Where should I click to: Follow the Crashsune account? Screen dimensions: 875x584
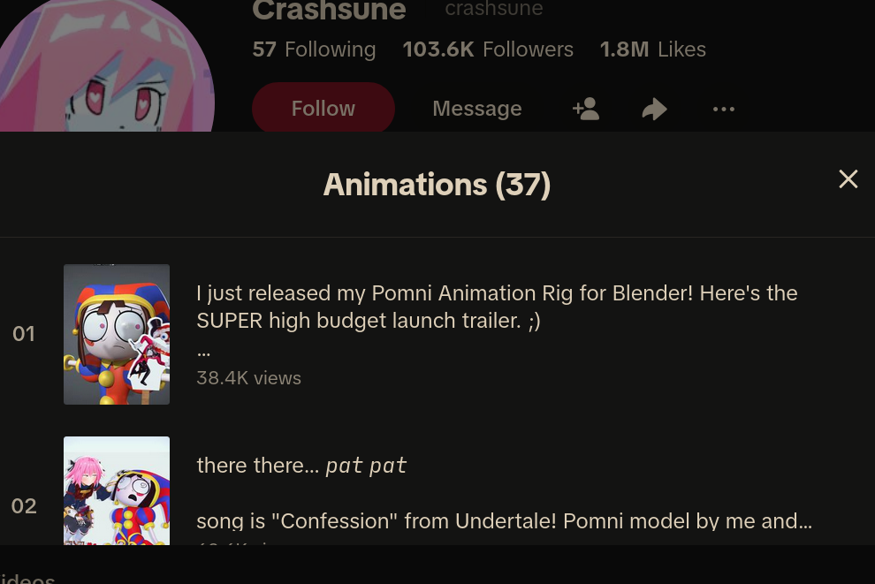click(x=323, y=108)
